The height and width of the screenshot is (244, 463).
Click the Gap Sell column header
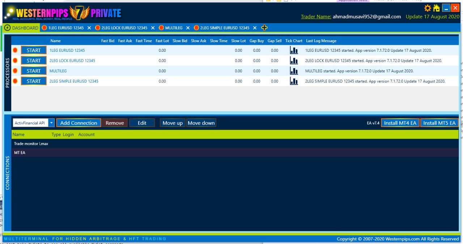click(x=275, y=41)
